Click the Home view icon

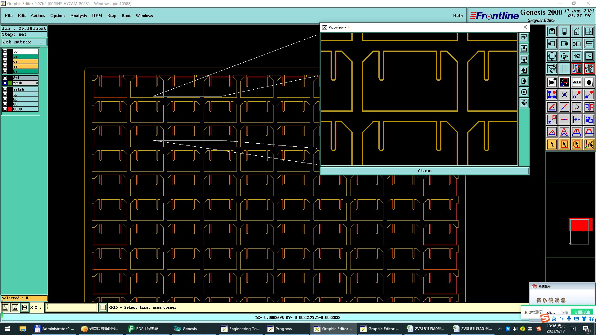pos(576,31)
